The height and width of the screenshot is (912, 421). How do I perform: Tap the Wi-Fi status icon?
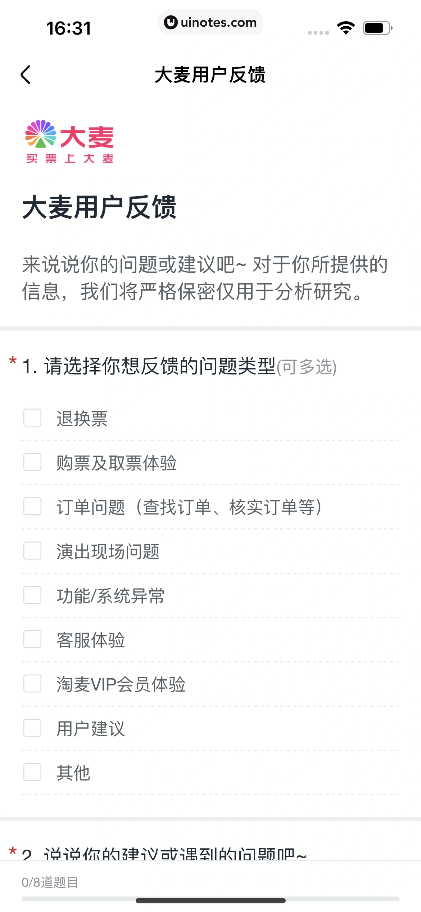tap(346, 28)
